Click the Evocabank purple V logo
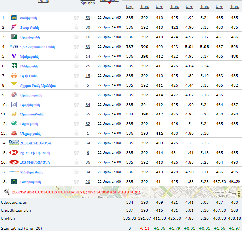Screen dimensions: 242x231 click(x=14, y=56)
